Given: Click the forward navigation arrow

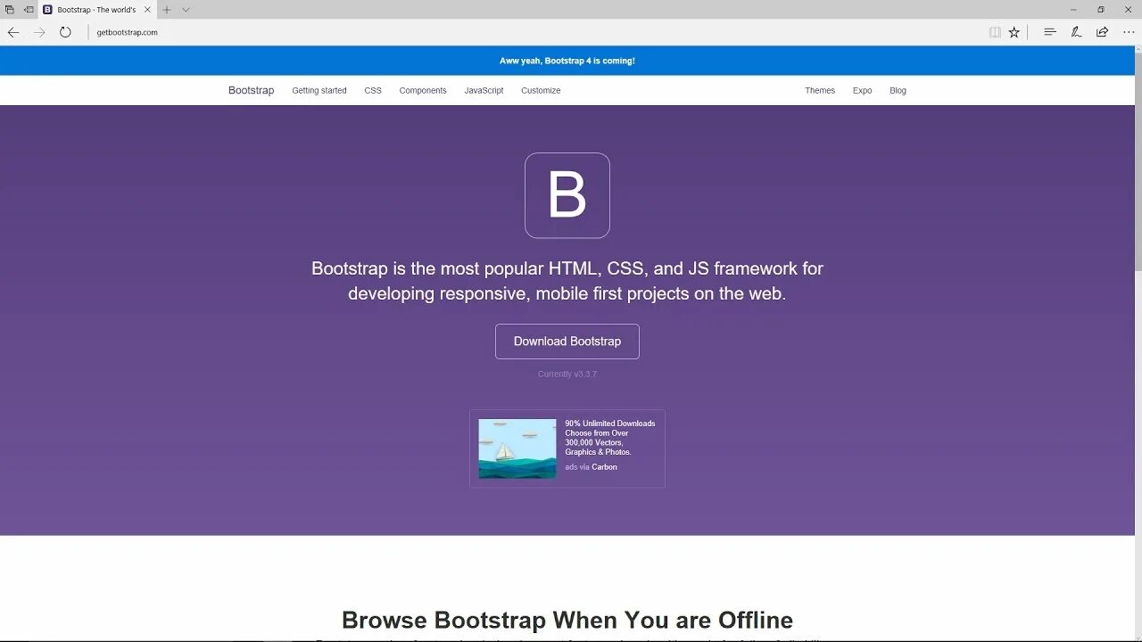Looking at the screenshot, I should click(39, 32).
